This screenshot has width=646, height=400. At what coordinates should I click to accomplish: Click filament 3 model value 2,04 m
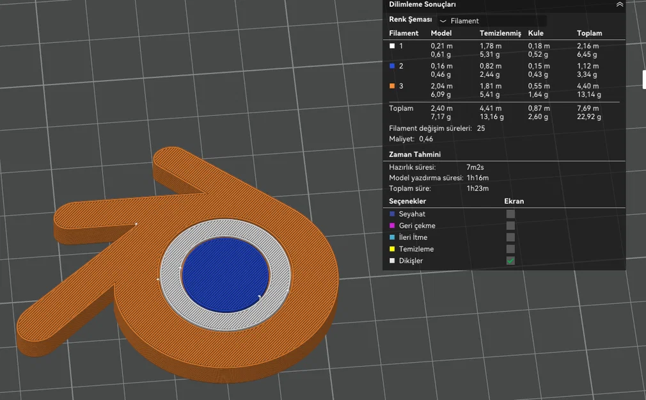442,86
